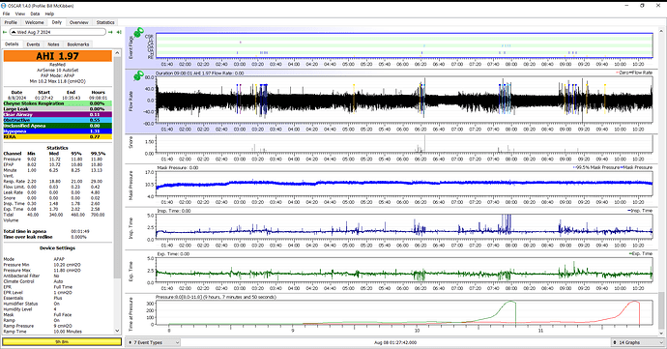Open the calendar via date box arrow
667x349 pixels.
pyautogui.click(x=14, y=32)
